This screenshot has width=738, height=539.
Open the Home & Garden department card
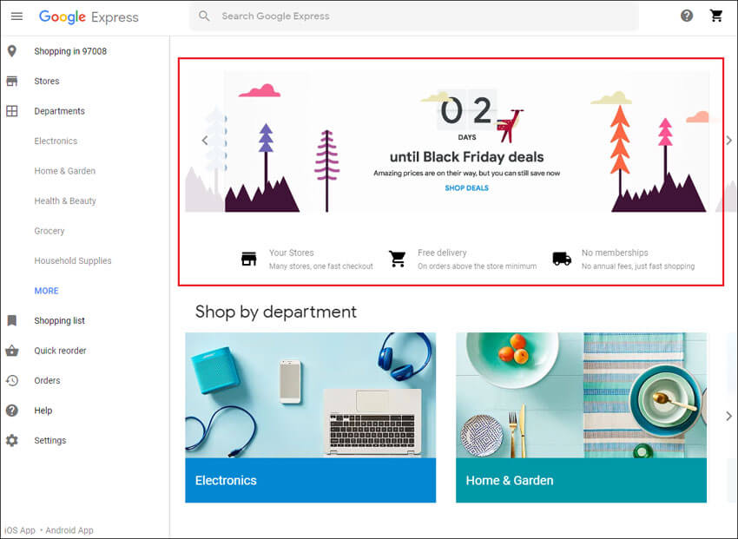[581, 417]
